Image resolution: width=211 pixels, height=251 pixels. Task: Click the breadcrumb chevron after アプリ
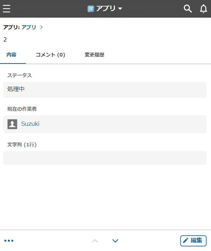tap(41, 27)
